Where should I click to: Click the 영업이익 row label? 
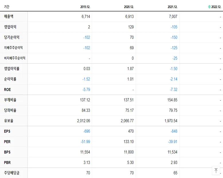(10, 27)
